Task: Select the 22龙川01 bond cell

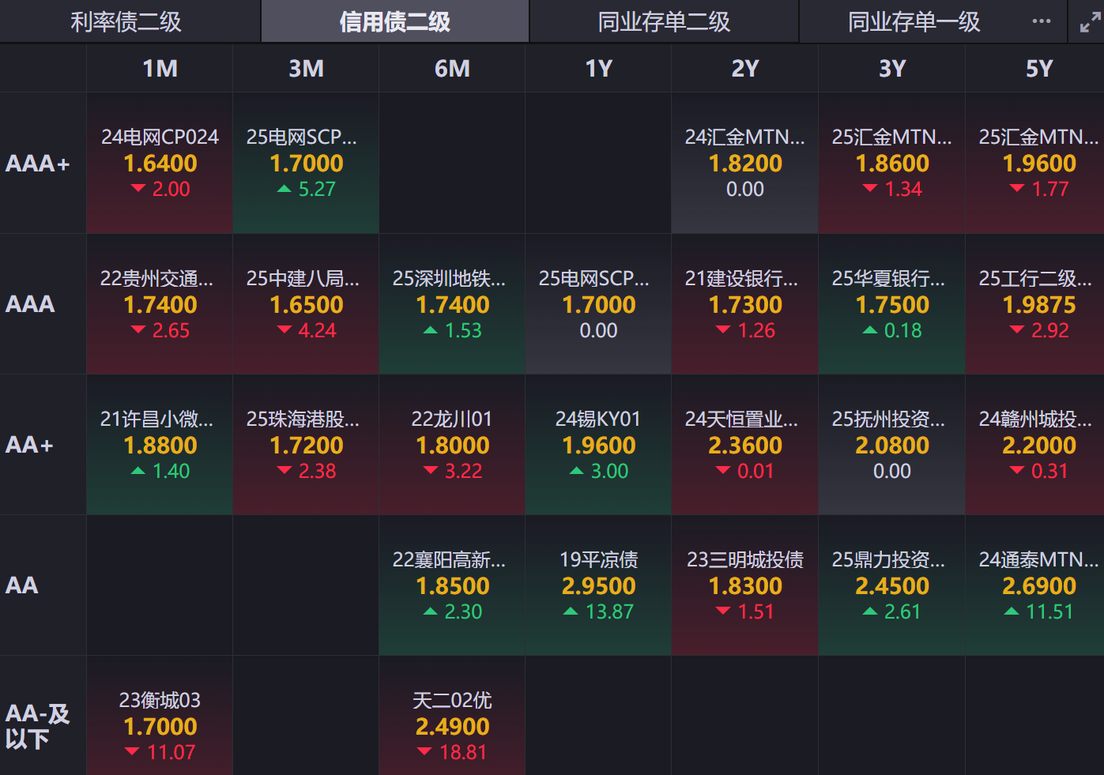Action: click(452, 445)
